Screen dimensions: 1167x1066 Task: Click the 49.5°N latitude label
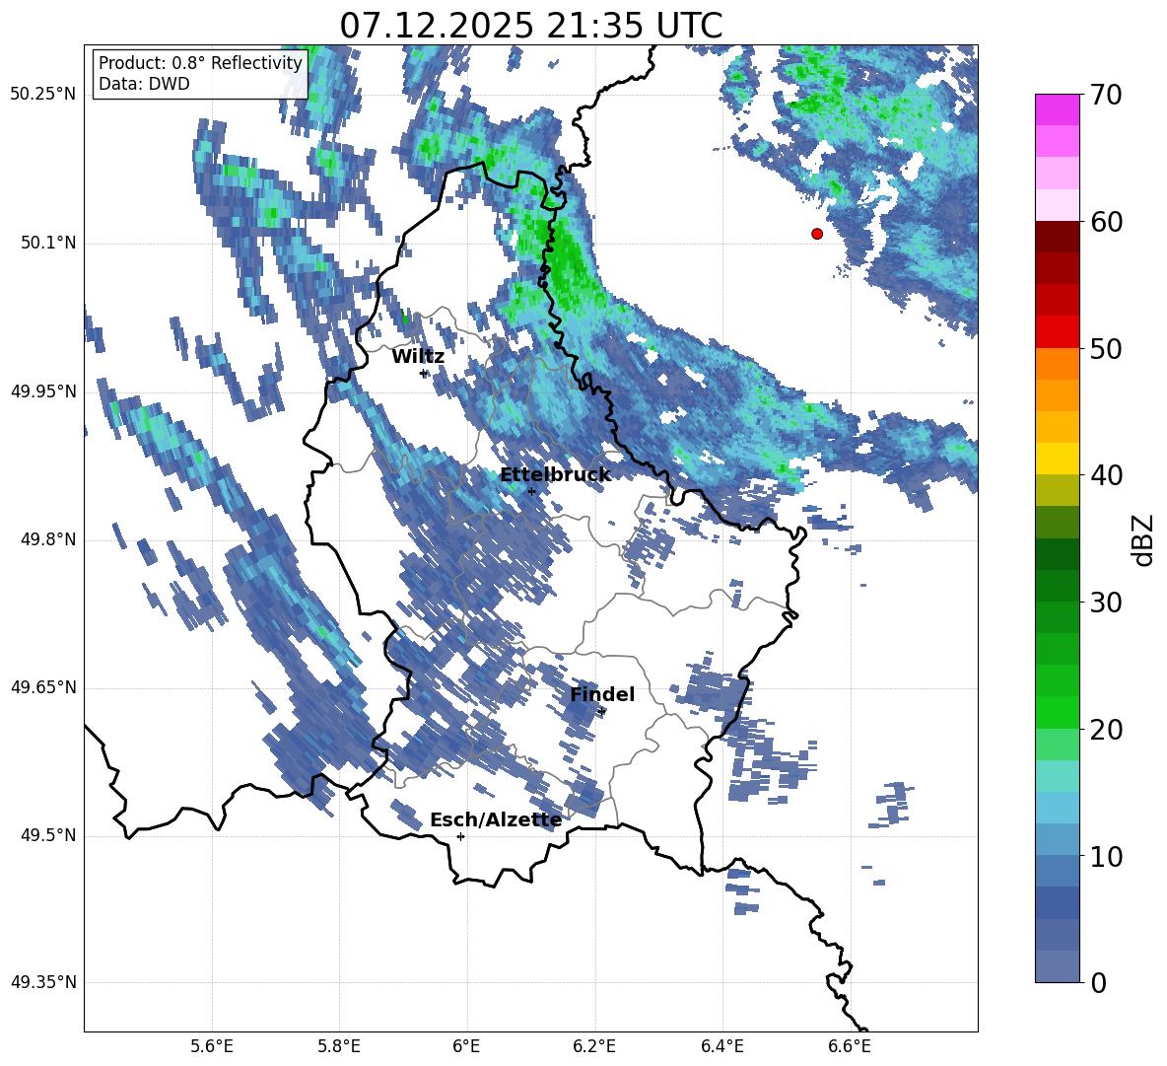pos(48,835)
